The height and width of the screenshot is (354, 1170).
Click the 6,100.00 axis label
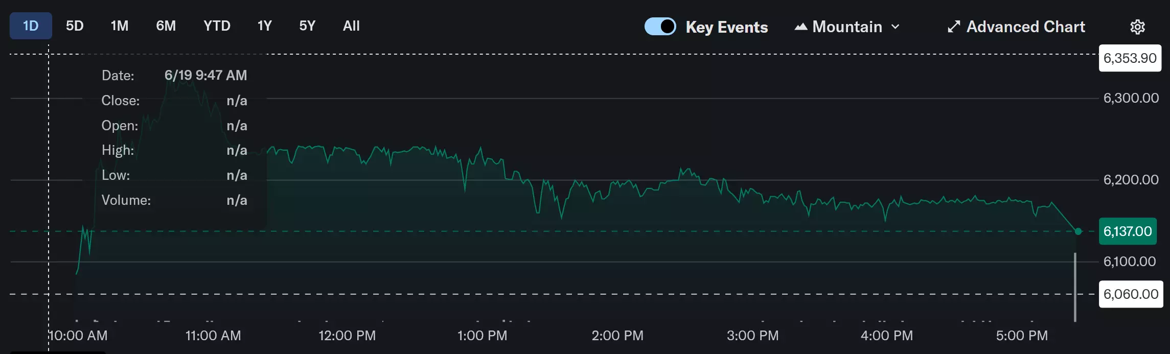(1130, 262)
